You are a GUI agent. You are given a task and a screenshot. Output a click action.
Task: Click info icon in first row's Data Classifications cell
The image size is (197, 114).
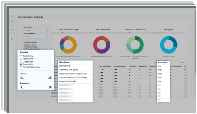point(103,69)
